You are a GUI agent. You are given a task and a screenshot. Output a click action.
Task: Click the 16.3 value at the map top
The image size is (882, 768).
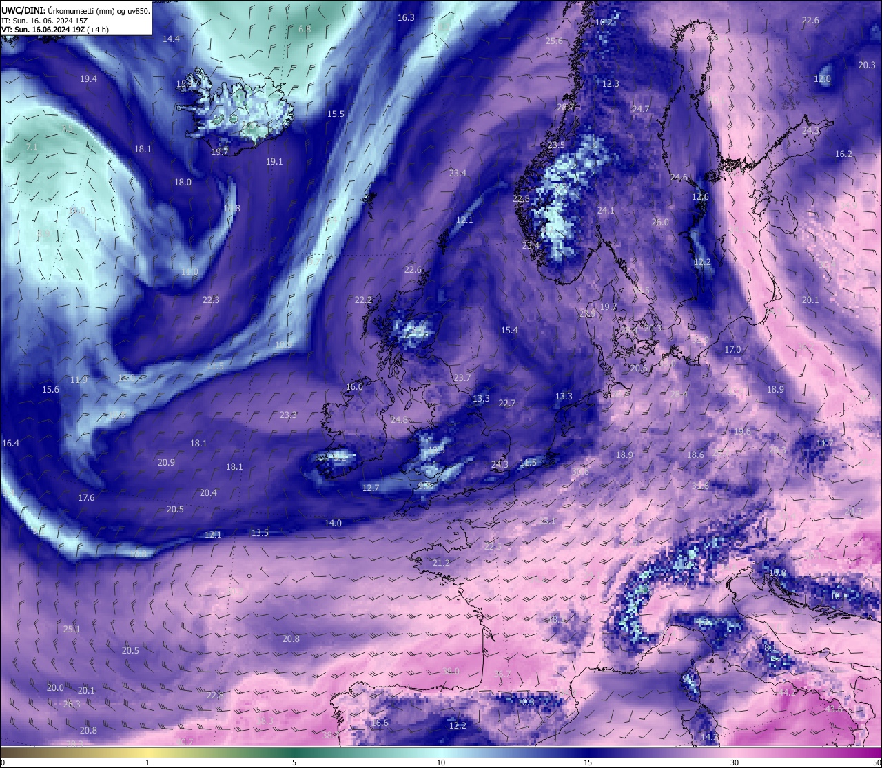406,17
